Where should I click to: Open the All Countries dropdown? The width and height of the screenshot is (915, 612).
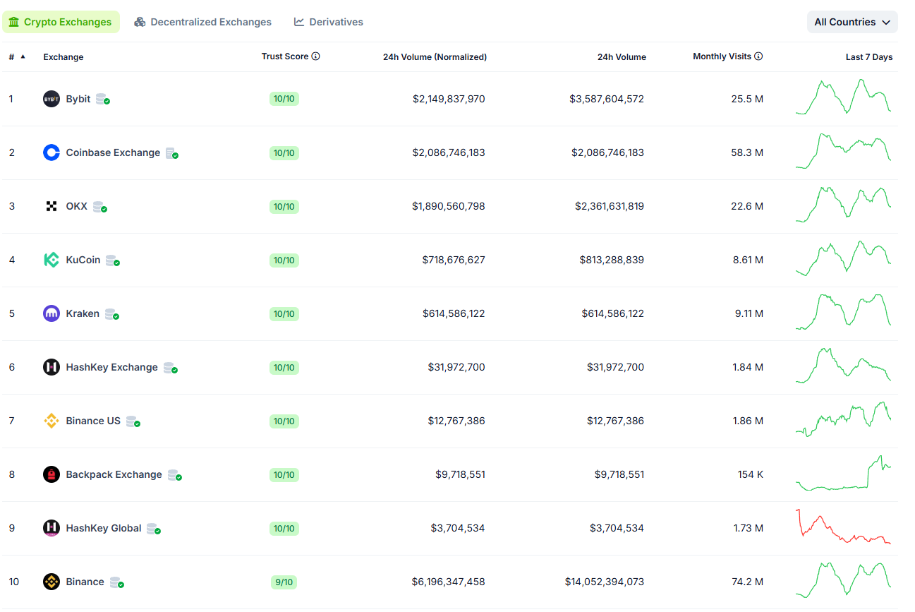click(852, 22)
